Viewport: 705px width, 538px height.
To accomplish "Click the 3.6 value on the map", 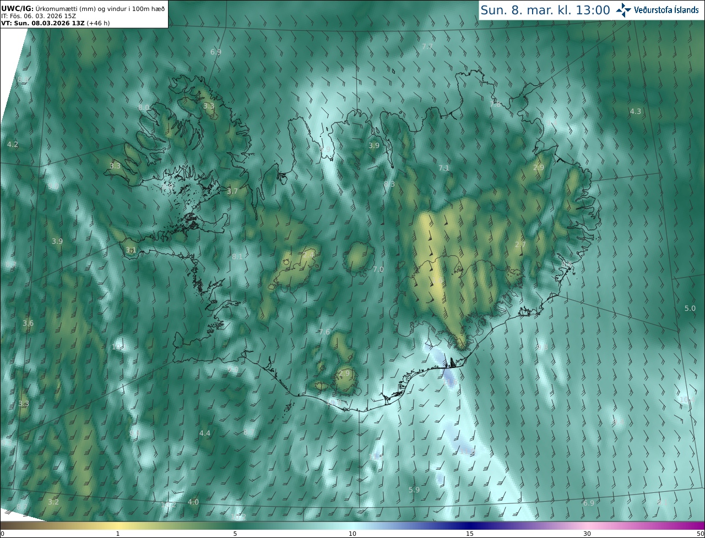I will point(28,323).
